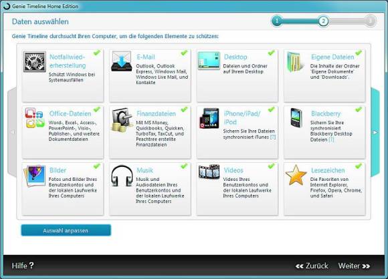Viewport: 388px width, 279px height.
Task: Select step 2 in progress wizard
Action: coord(323,21)
